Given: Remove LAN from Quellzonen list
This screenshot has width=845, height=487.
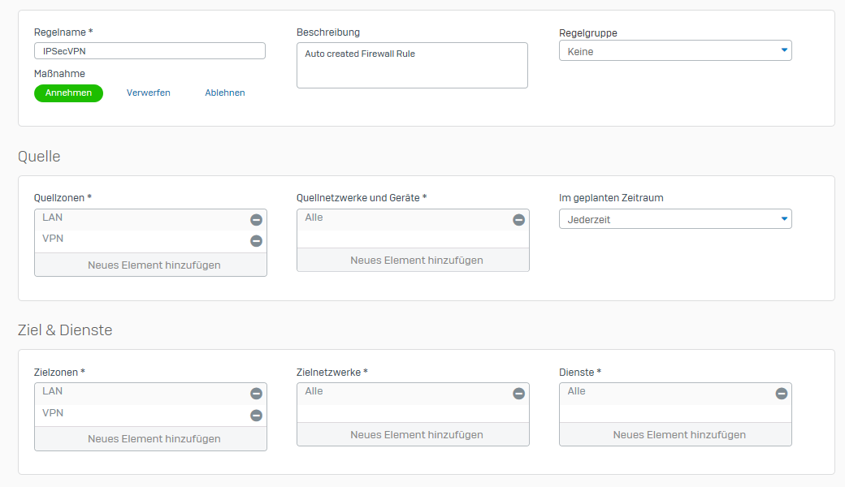Looking at the screenshot, I should [256, 220].
